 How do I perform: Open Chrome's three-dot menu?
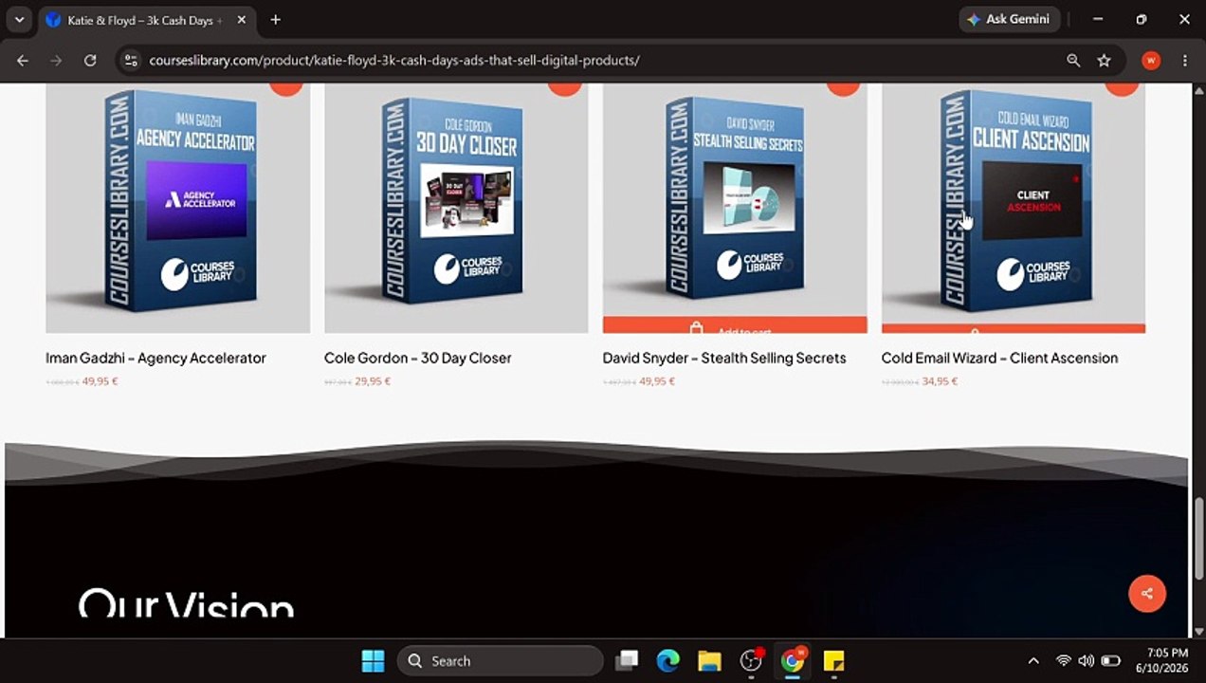[1184, 60]
